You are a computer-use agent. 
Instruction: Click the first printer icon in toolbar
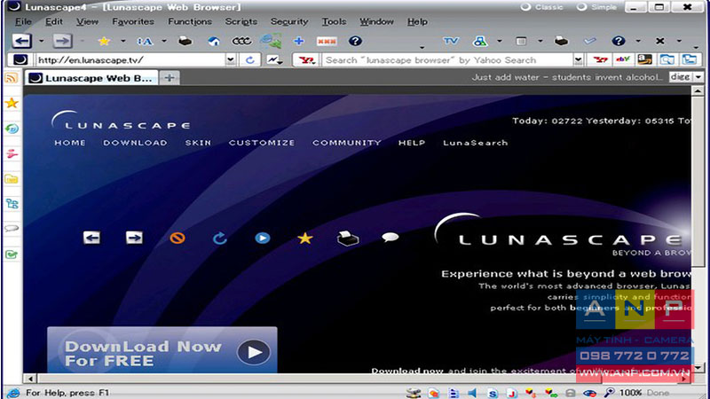[x=185, y=41]
